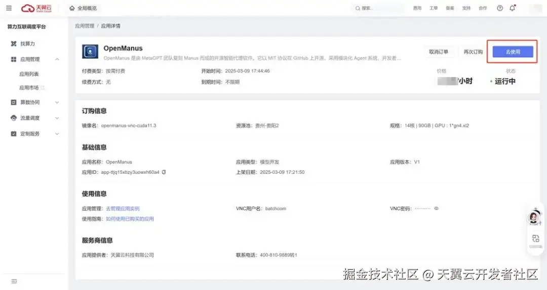Click the customer service avatar
Viewport: 547px width, 290px height.
pos(534,217)
